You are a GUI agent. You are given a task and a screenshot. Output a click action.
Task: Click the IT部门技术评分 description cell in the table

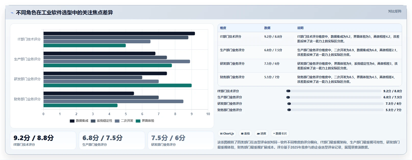click(348, 39)
